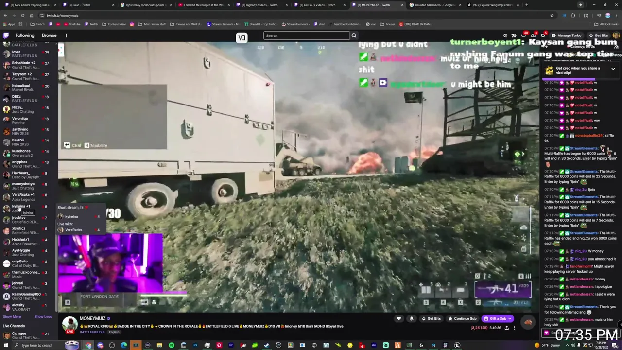Collapse the Get cred viral clip banner

click(613, 69)
